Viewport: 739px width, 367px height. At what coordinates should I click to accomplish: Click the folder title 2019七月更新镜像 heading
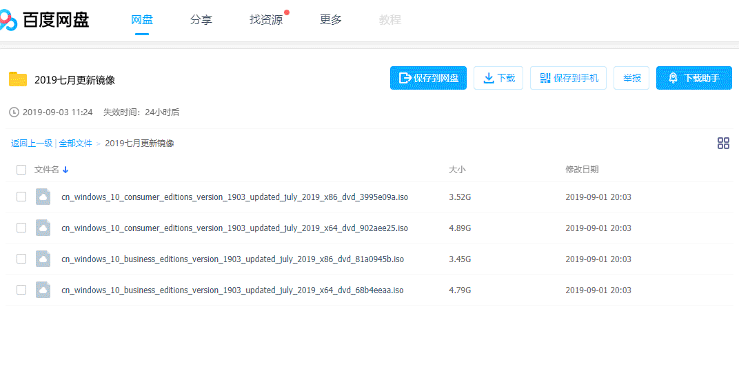click(x=75, y=80)
